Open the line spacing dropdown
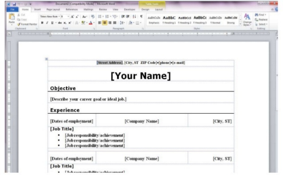The height and width of the screenshot is (175, 283). pyautogui.click(x=122, y=23)
